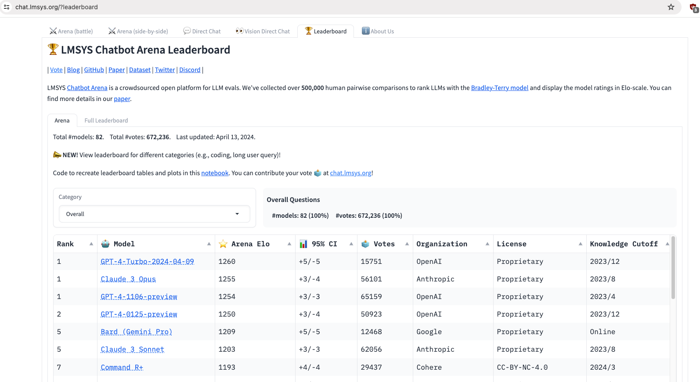The height and width of the screenshot is (382, 700).
Task: Select the Leaderboard tab
Action: tap(326, 31)
